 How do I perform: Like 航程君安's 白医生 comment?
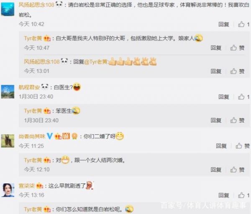[x=243, y=97]
